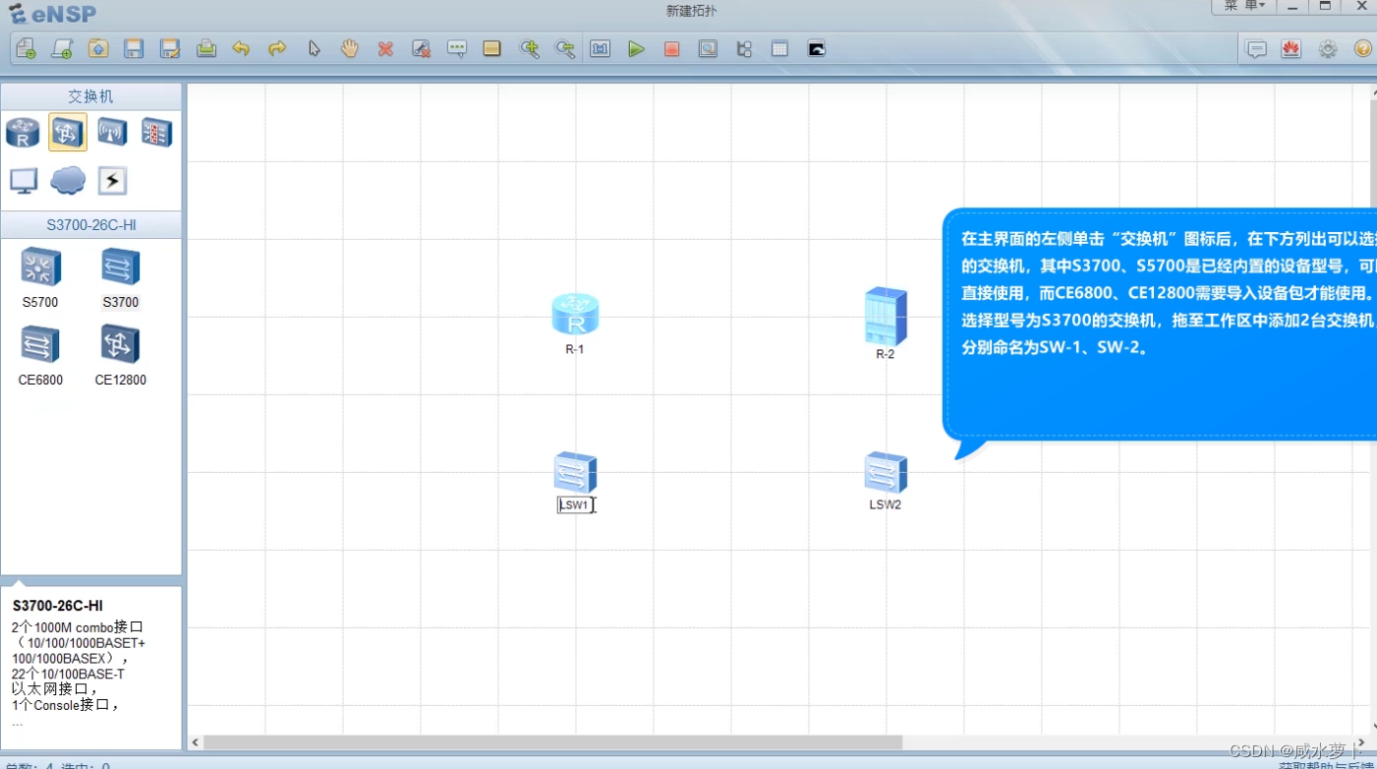Screen dimensions: 1377x769
Task: Select the switch device category
Action: (68, 132)
